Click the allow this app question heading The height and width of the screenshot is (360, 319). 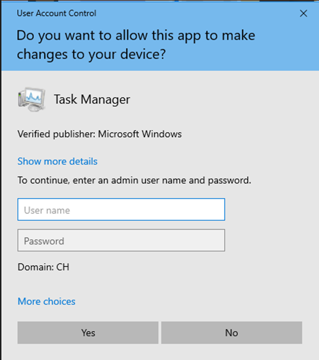point(136,45)
